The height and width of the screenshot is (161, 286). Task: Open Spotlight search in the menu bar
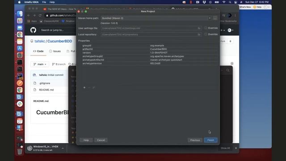coord(230,2)
